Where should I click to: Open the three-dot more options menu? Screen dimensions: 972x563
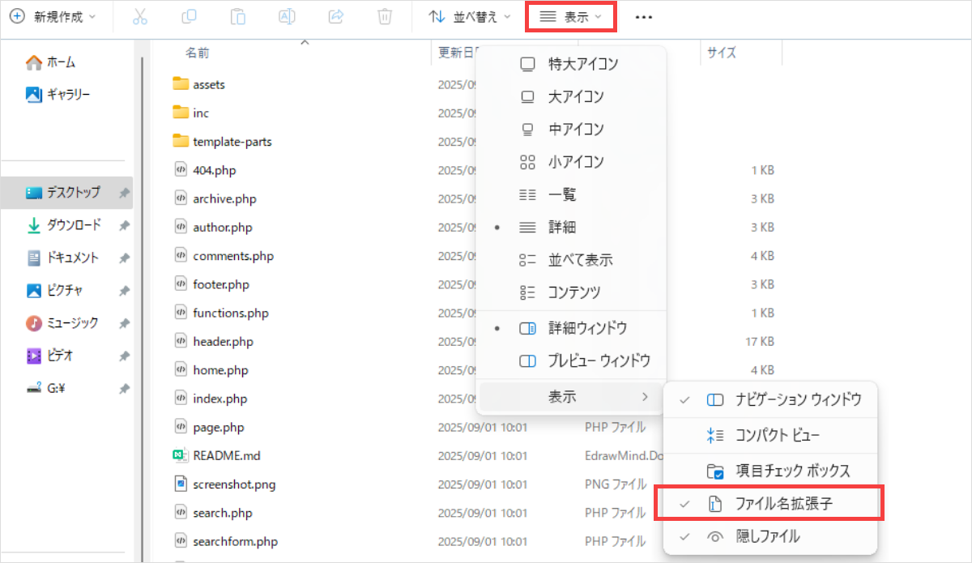coord(644,17)
